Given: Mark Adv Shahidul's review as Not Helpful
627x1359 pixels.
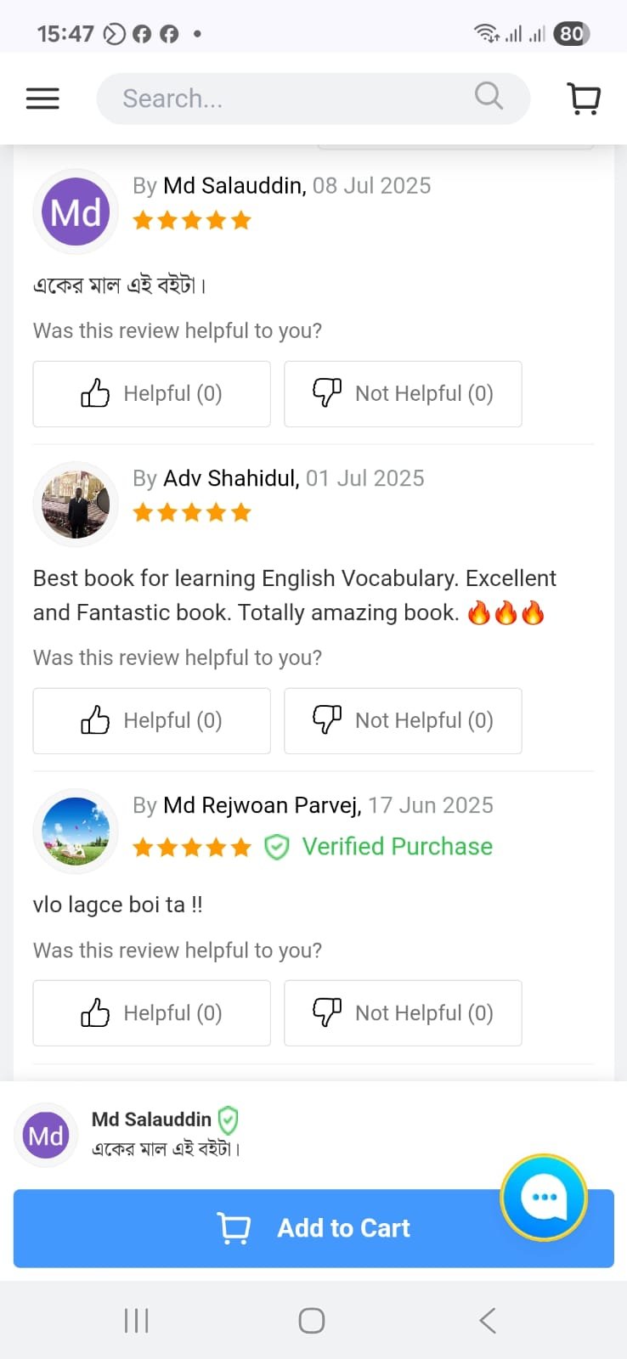Looking at the screenshot, I should click(x=403, y=721).
